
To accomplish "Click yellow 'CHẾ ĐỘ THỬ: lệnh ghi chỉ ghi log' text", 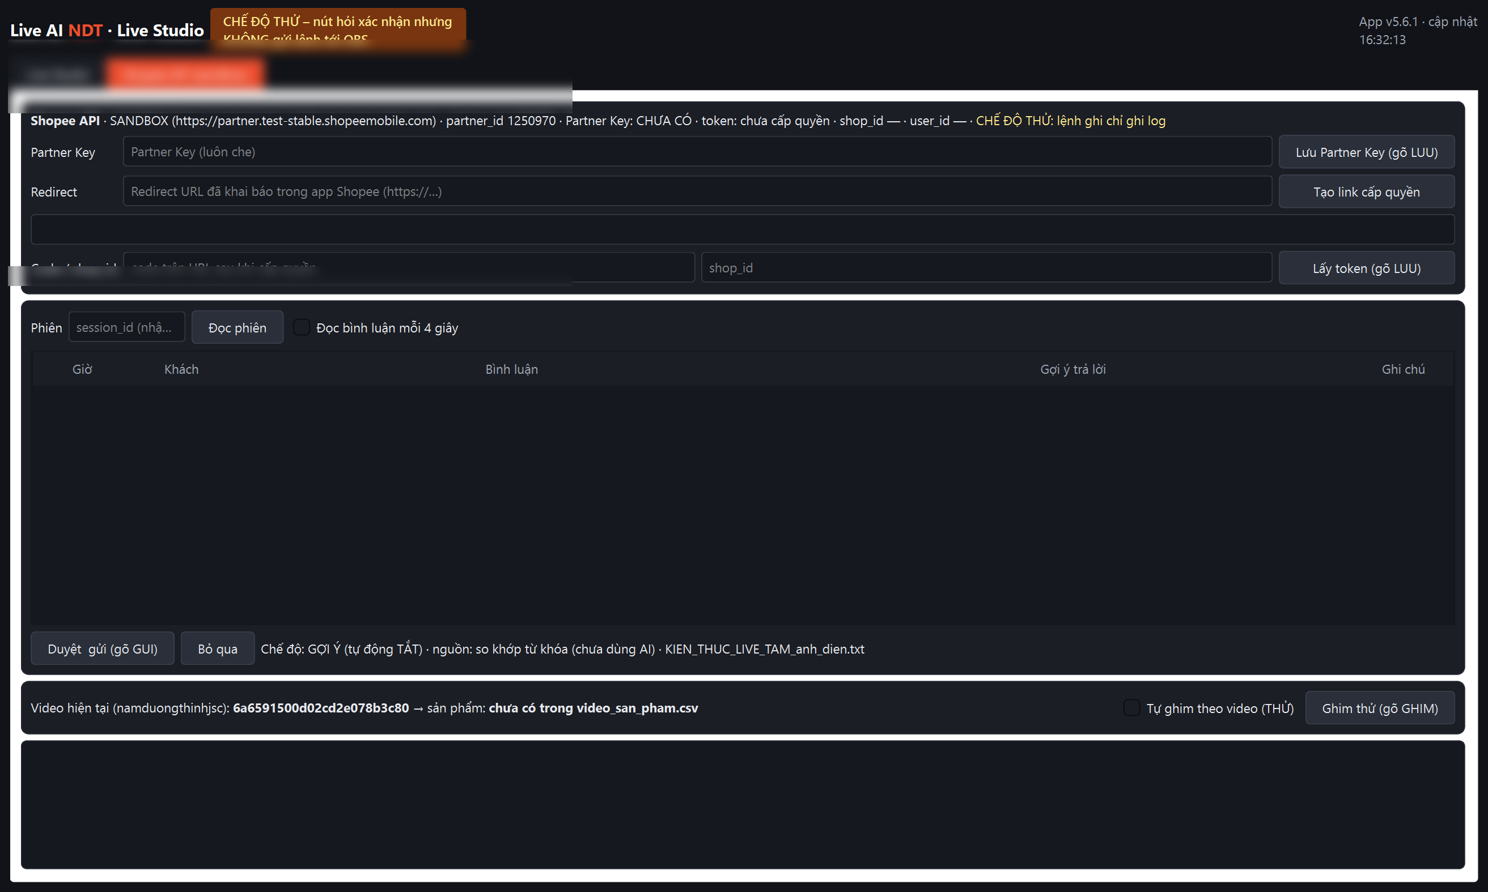I will click(1071, 120).
